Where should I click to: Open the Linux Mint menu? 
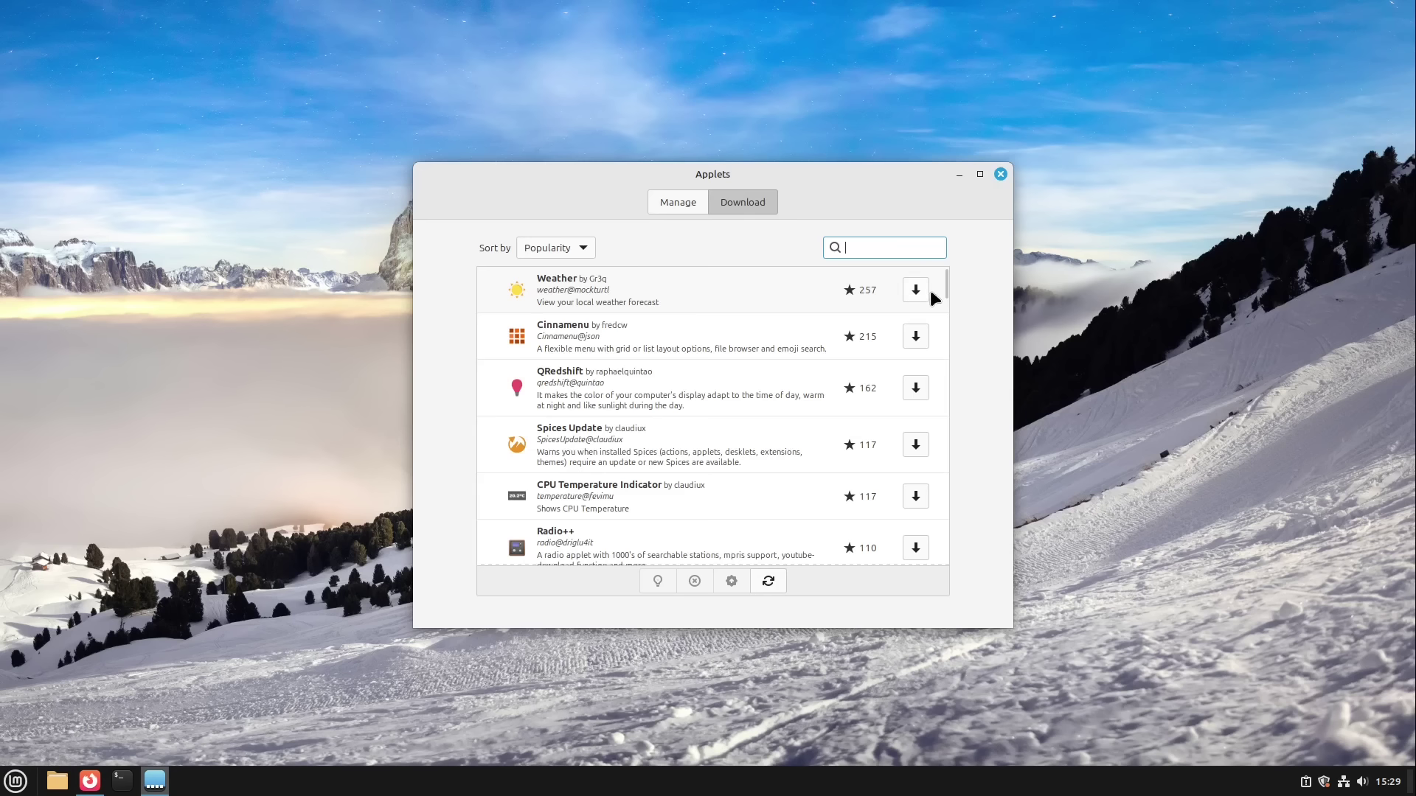point(15,781)
